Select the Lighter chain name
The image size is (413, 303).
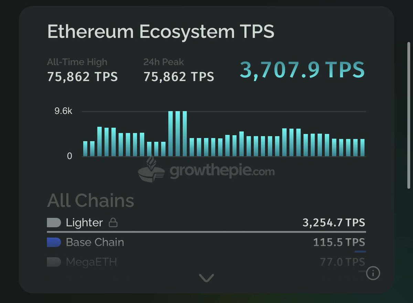(x=84, y=223)
